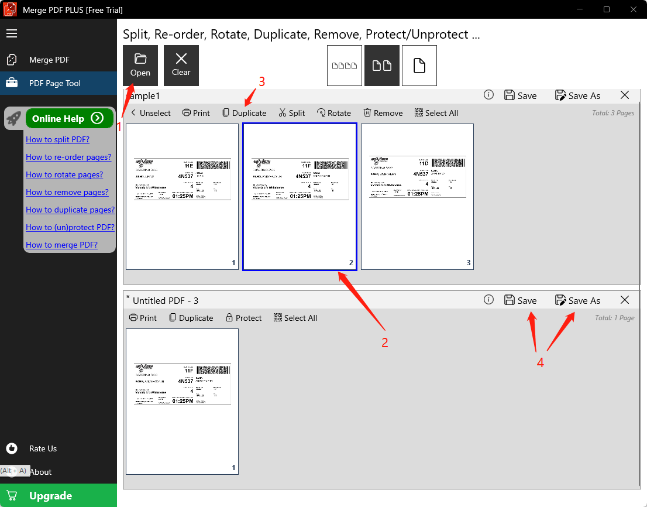Open the 'How to split PDF?' link
647x507 pixels.
[x=58, y=139]
